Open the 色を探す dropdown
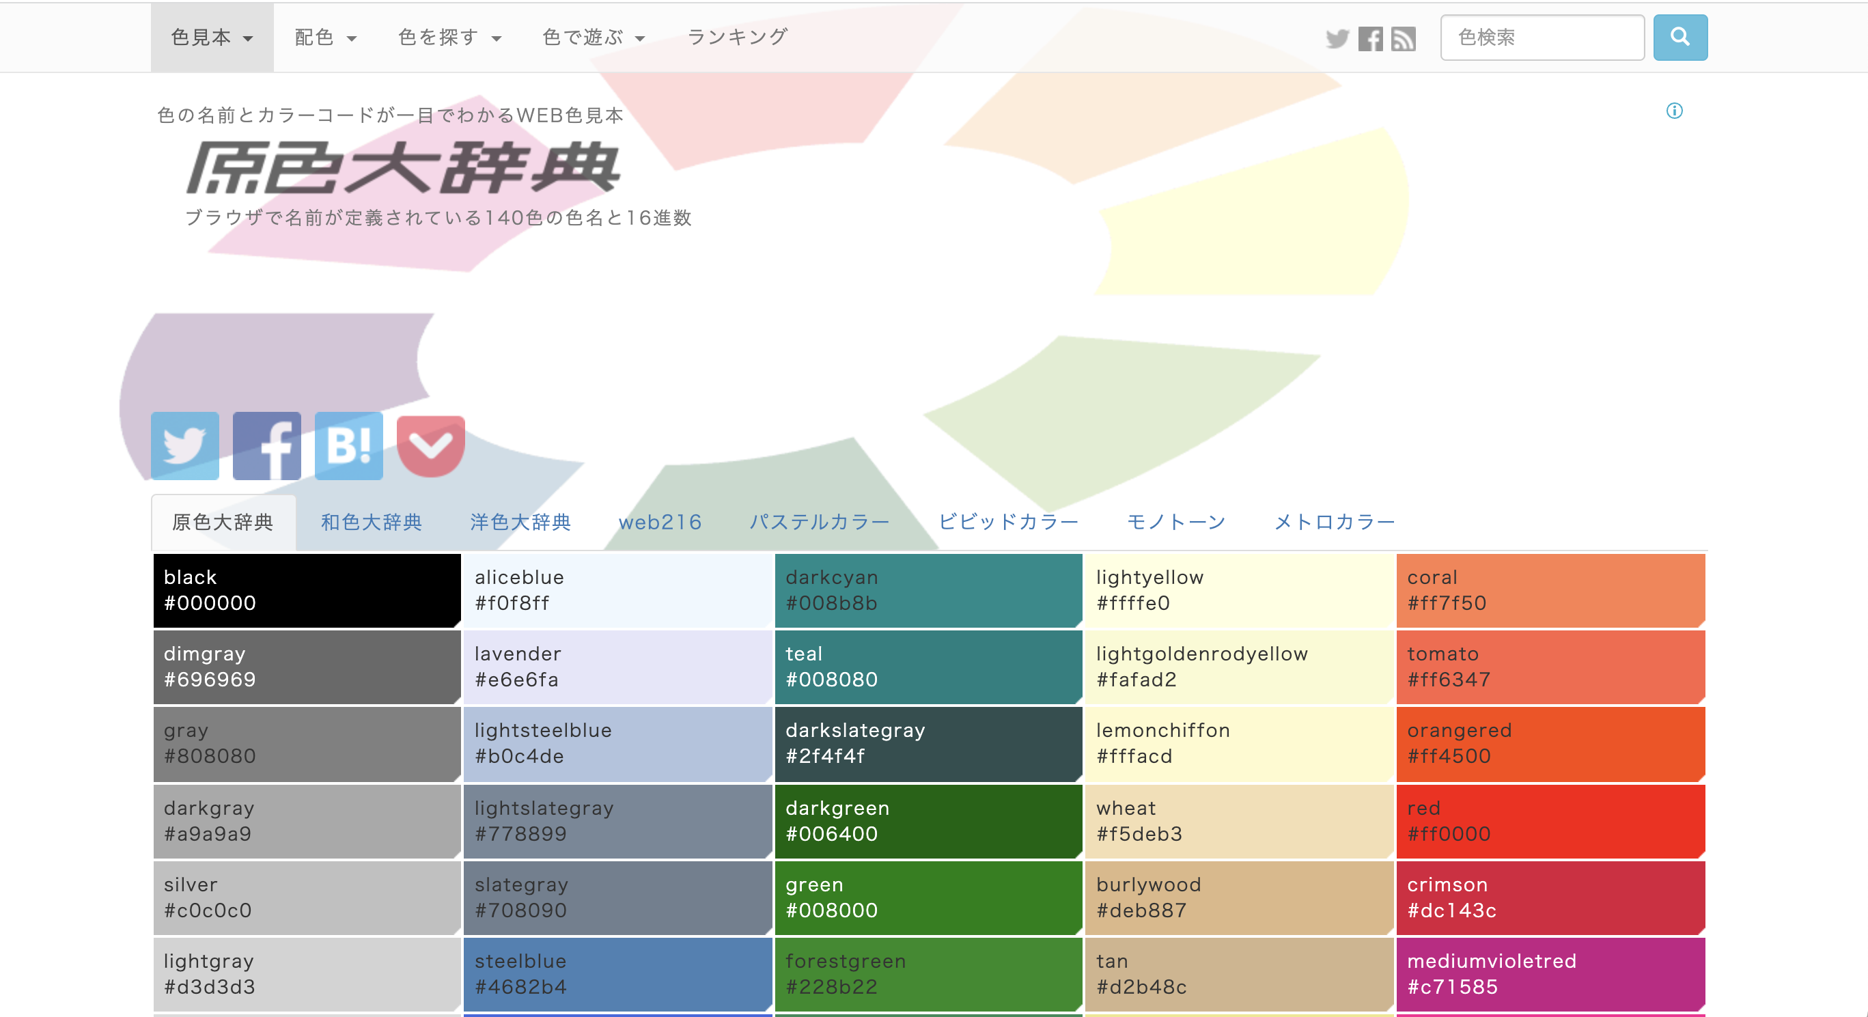1868x1017 pixels. 449,37
